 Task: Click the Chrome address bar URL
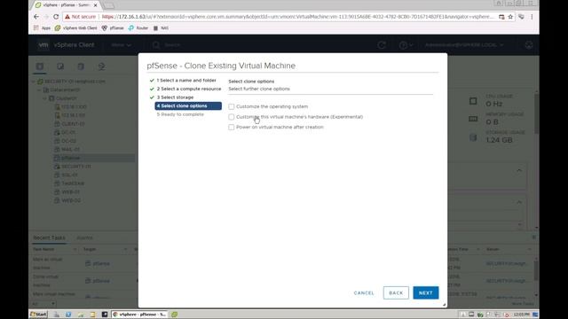tap(297, 17)
